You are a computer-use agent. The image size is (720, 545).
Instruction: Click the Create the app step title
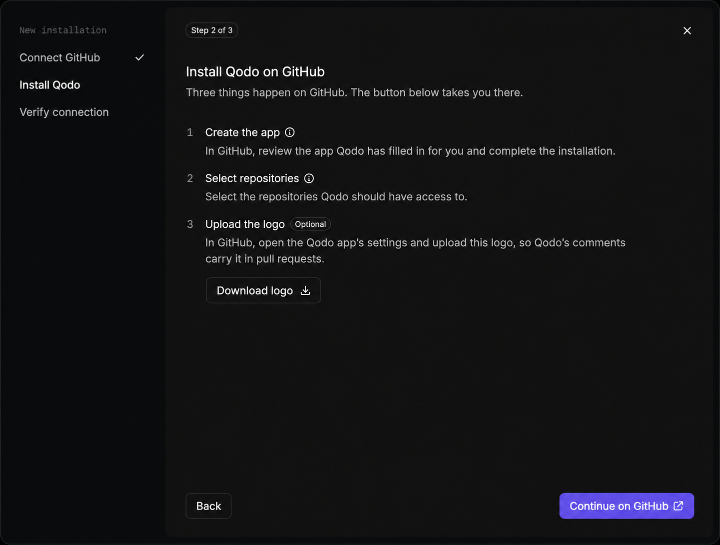pos(242,132)
